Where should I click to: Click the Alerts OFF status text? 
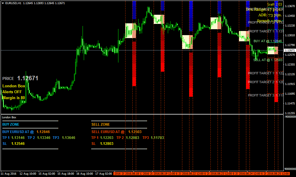(x=12, y=92)
